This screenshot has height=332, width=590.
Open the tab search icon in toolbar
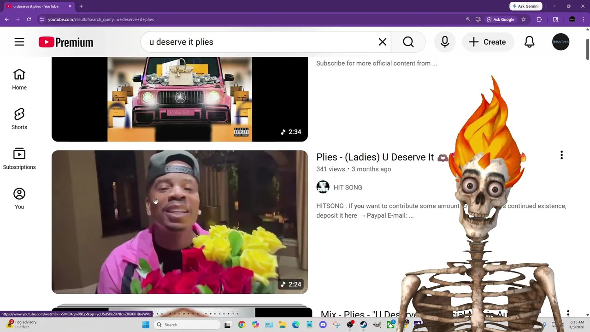(555, 19)
